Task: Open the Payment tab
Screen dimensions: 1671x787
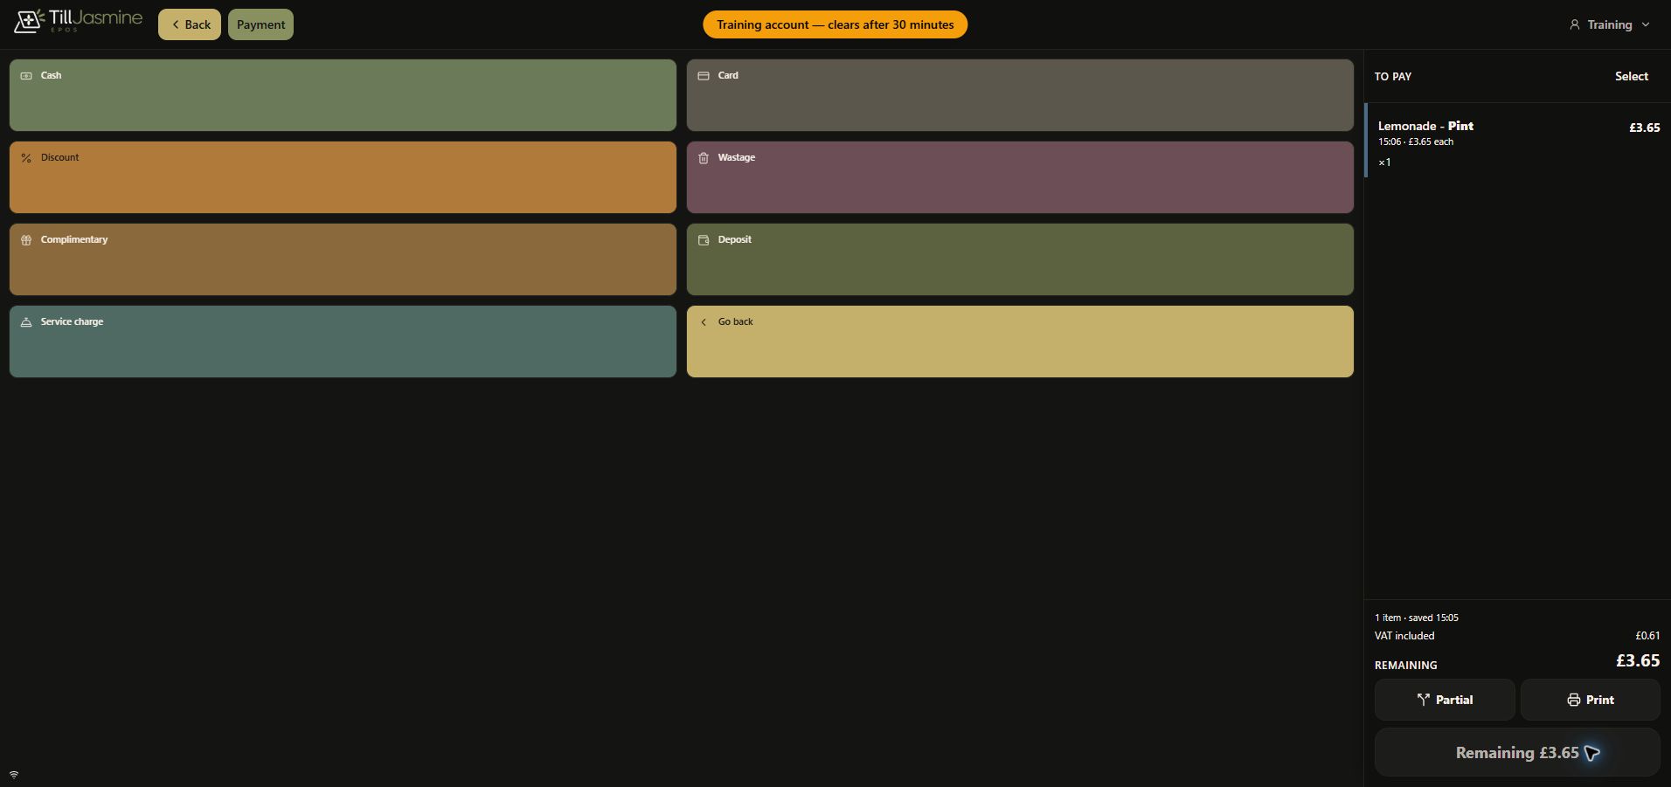Action: [x=260, y=24]
